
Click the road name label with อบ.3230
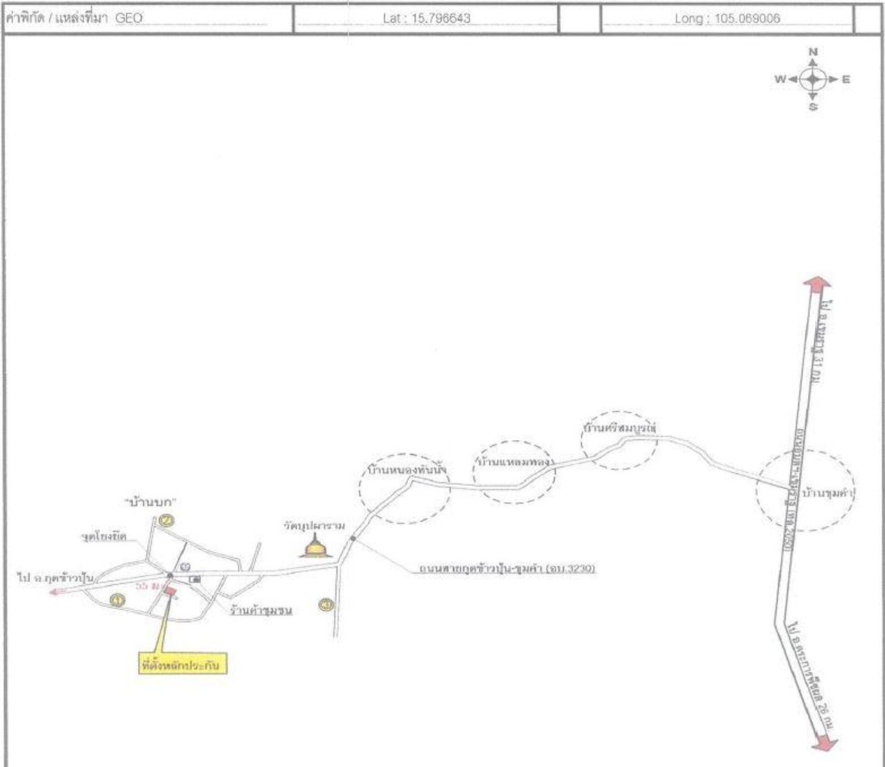tap(507, 569)
